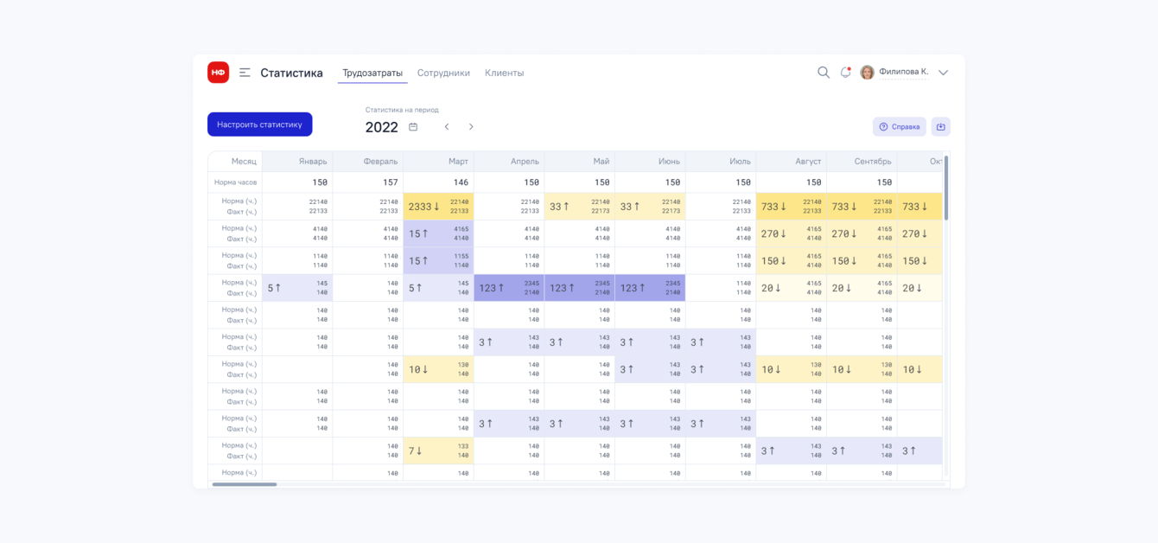Go to the next year arrow

(x=471, y=127)
